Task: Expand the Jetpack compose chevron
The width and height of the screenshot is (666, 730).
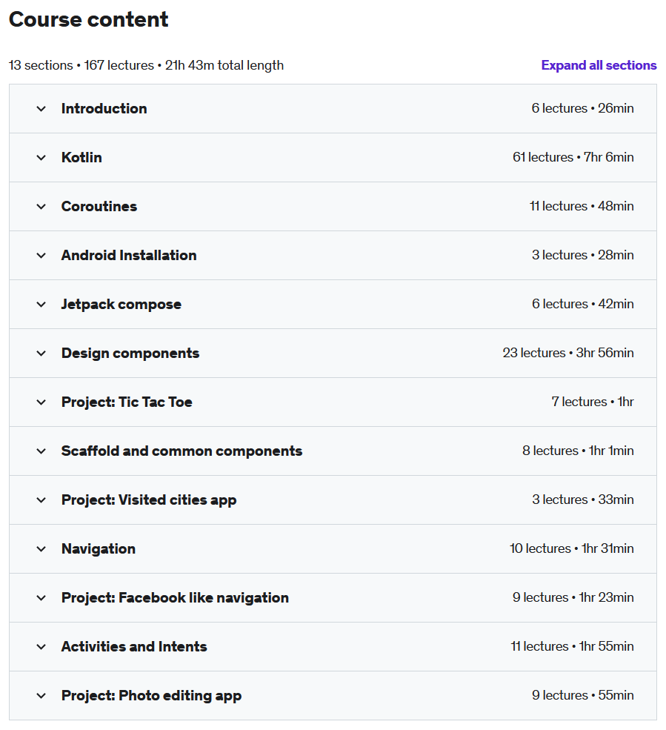Action: 41,305
